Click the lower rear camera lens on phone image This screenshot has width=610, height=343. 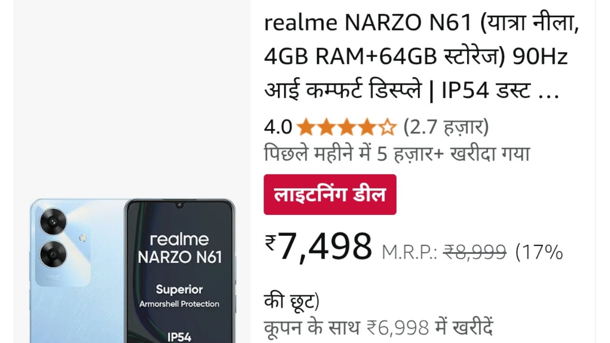click(53, 254)
